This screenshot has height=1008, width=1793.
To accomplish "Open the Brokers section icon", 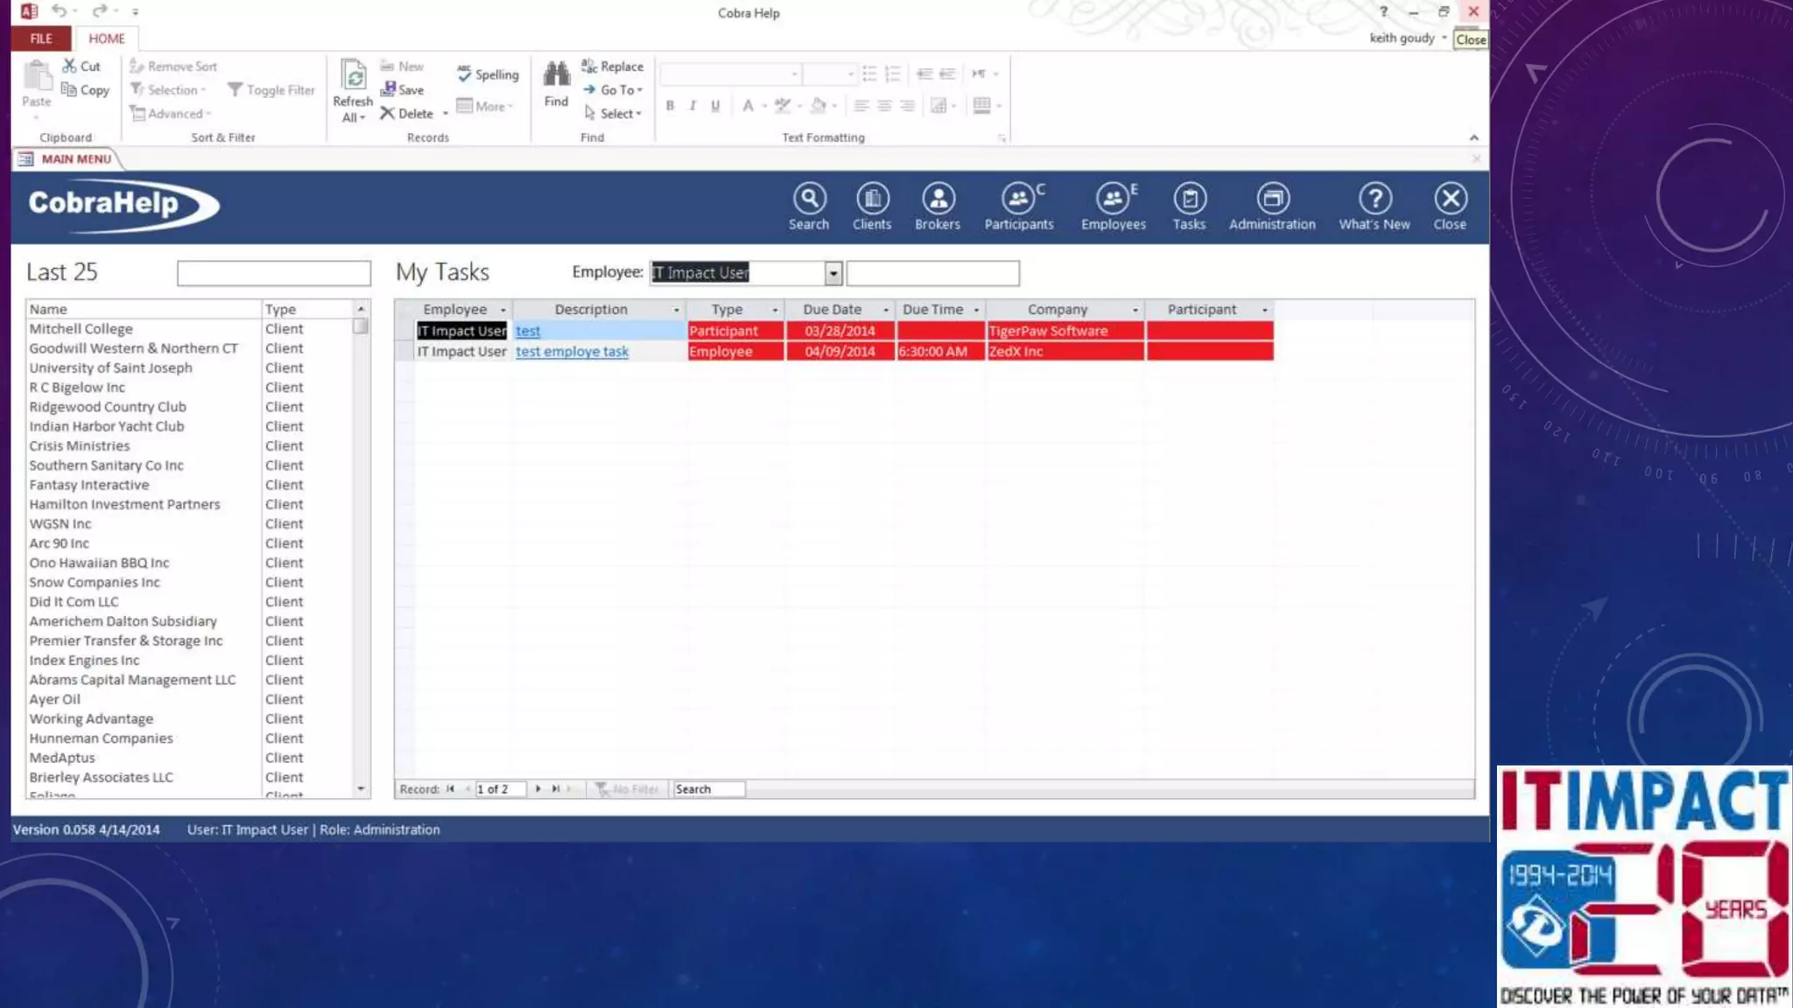I will [x=938, y=206].
